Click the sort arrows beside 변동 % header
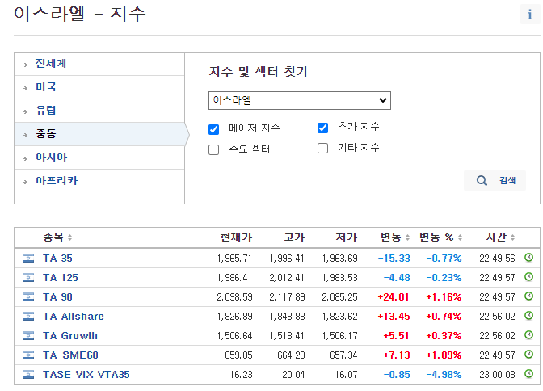 (x=461, y=238)
